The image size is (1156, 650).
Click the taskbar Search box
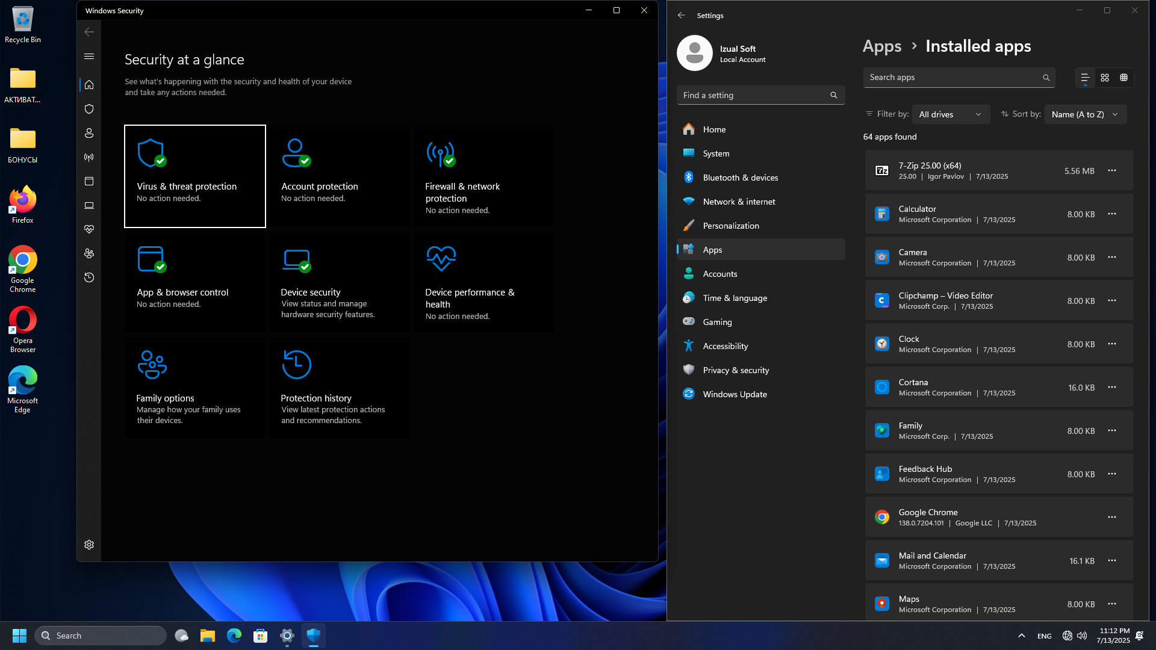point(101,636)
